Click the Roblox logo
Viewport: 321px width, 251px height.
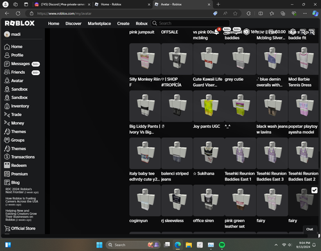(x=20, y=23)
